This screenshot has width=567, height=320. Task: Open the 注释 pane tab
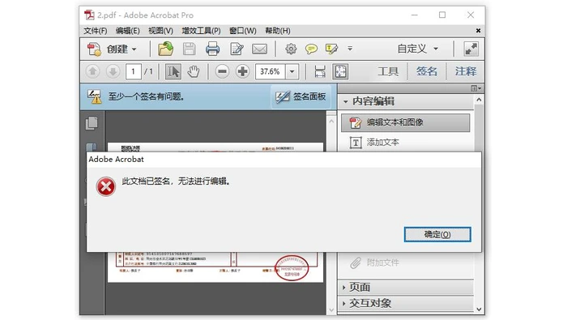click(x=466, y=71)
